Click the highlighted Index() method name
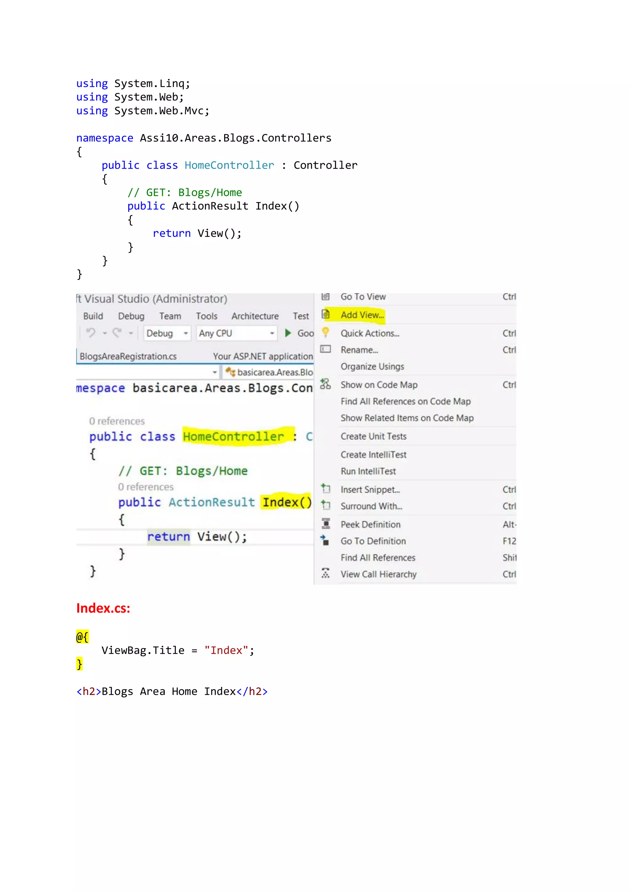 click(x=287, y=502)
